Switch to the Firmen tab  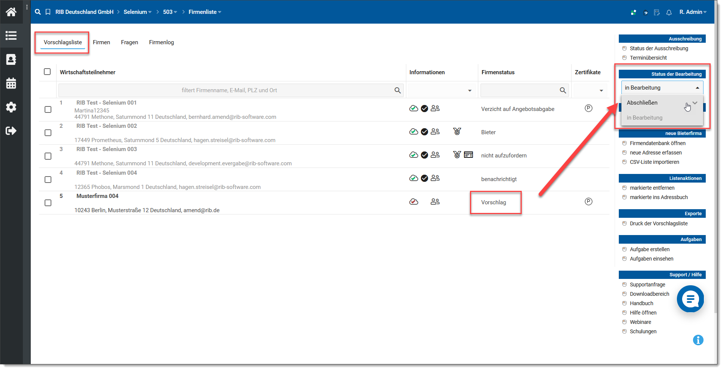[x=102, y=42]
